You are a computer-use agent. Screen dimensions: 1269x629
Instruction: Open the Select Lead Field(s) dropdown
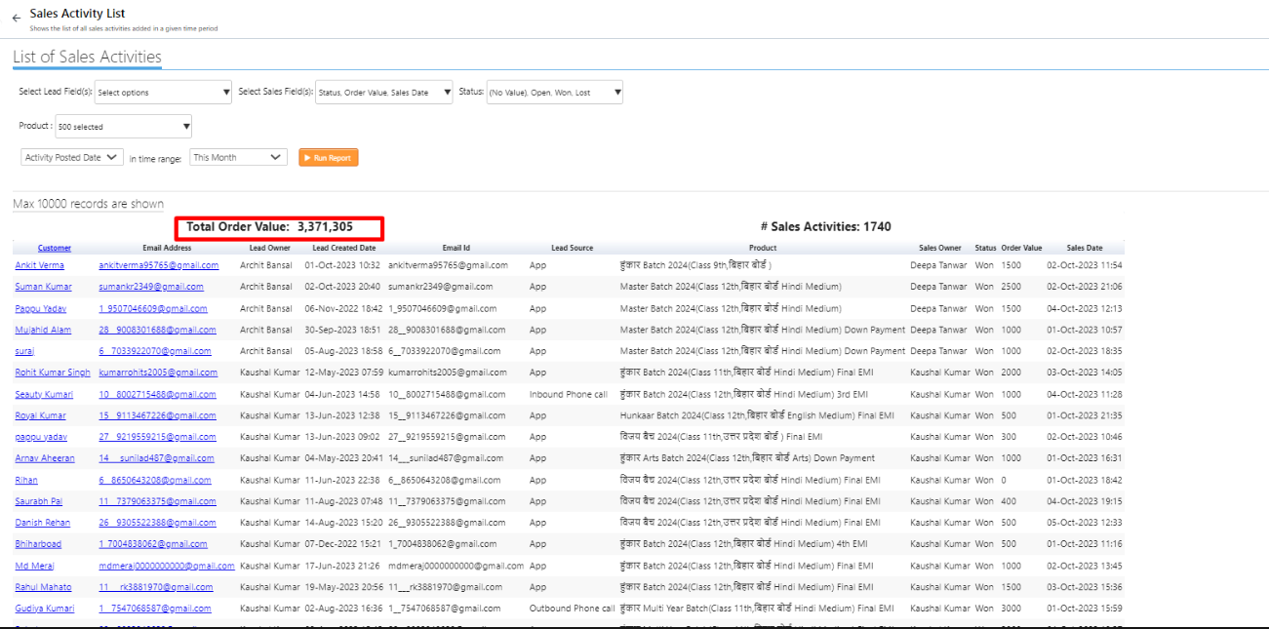point(163,93)
